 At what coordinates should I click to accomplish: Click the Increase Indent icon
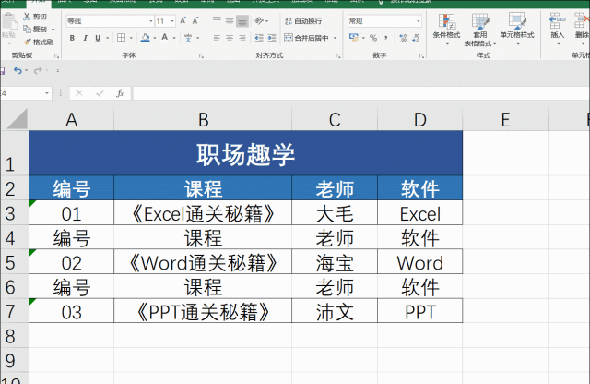coord(272,38)
